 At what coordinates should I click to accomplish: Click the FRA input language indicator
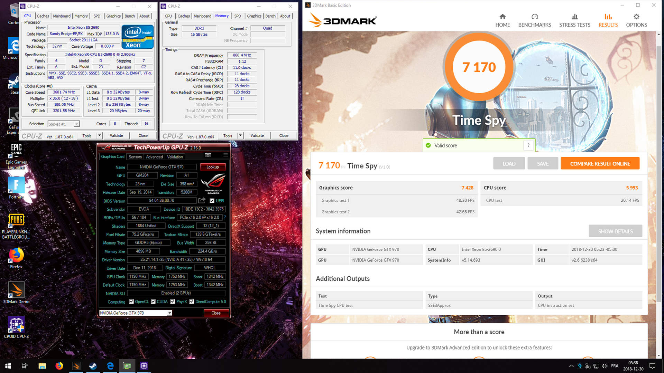615,366
